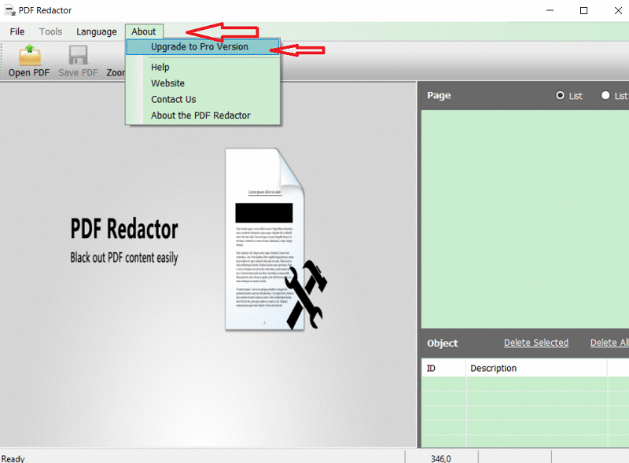Choose Upgrade to Pro Version
Screen dimensions: 629x463
199,47
